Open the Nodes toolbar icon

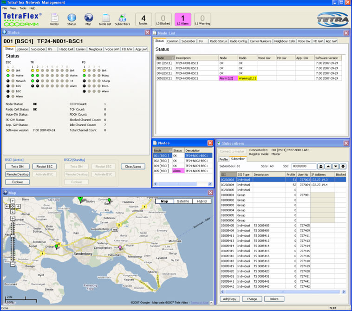[54, 19]
